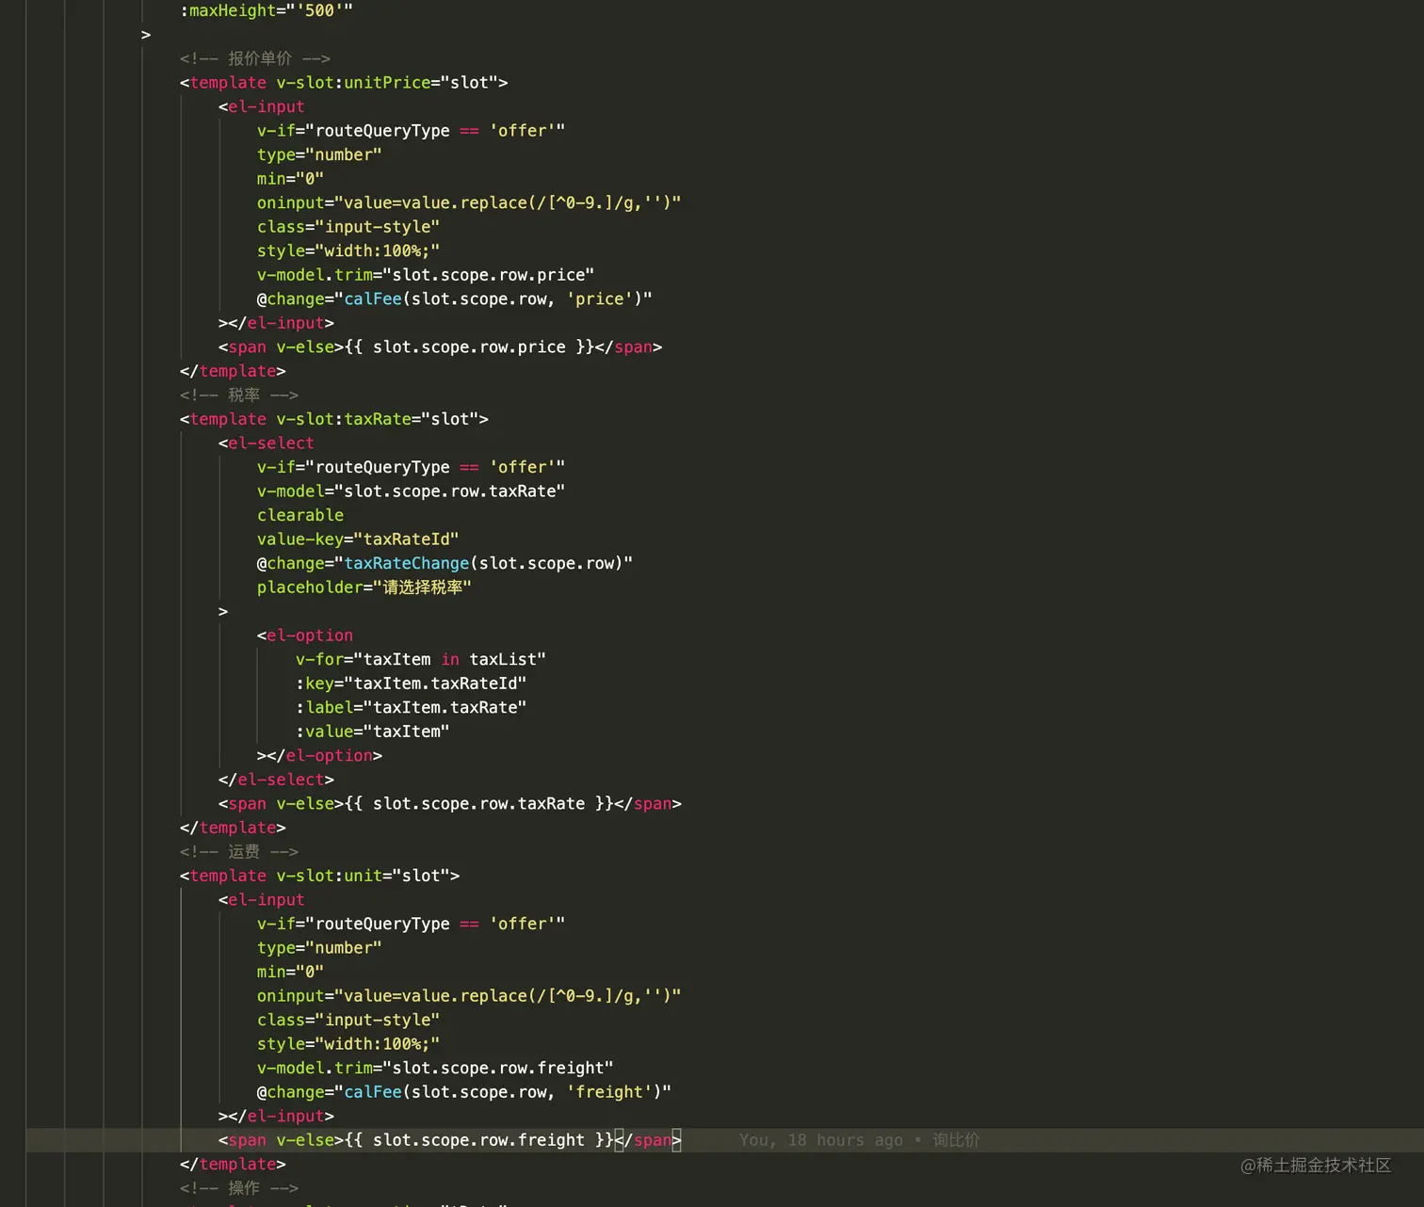1424x1207 pixels.
Task: Click the el-select closing tag
Action: pyautogui.click(x=276, y=780)
